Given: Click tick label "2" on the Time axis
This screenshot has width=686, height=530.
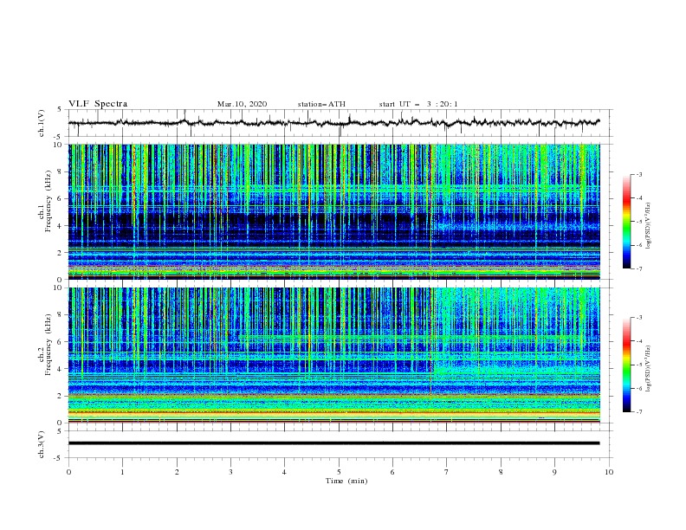Looking at the screenshot, I should (177, 472).
